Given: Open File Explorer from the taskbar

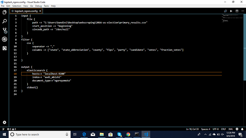Looking at the screenshot, I should pos(102,134).
